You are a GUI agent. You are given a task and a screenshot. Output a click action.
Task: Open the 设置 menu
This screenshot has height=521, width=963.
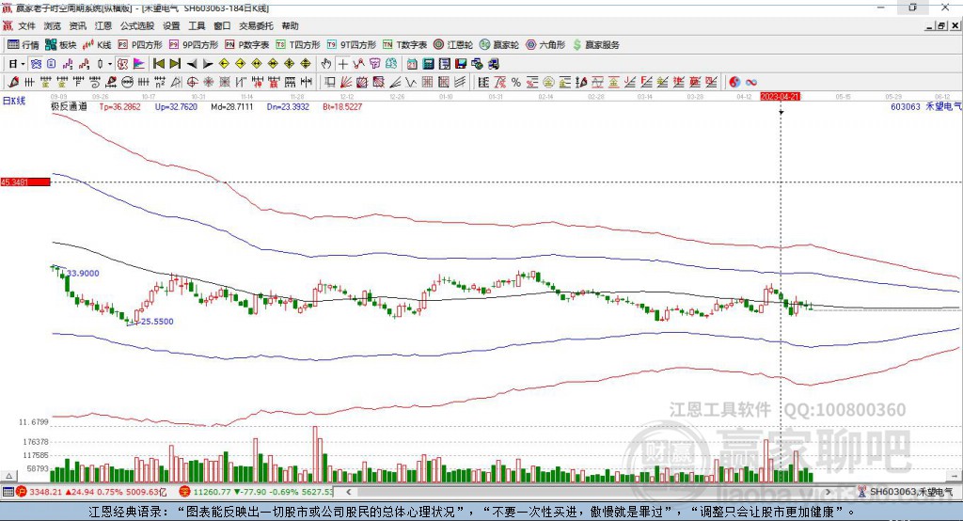point(171,25)
